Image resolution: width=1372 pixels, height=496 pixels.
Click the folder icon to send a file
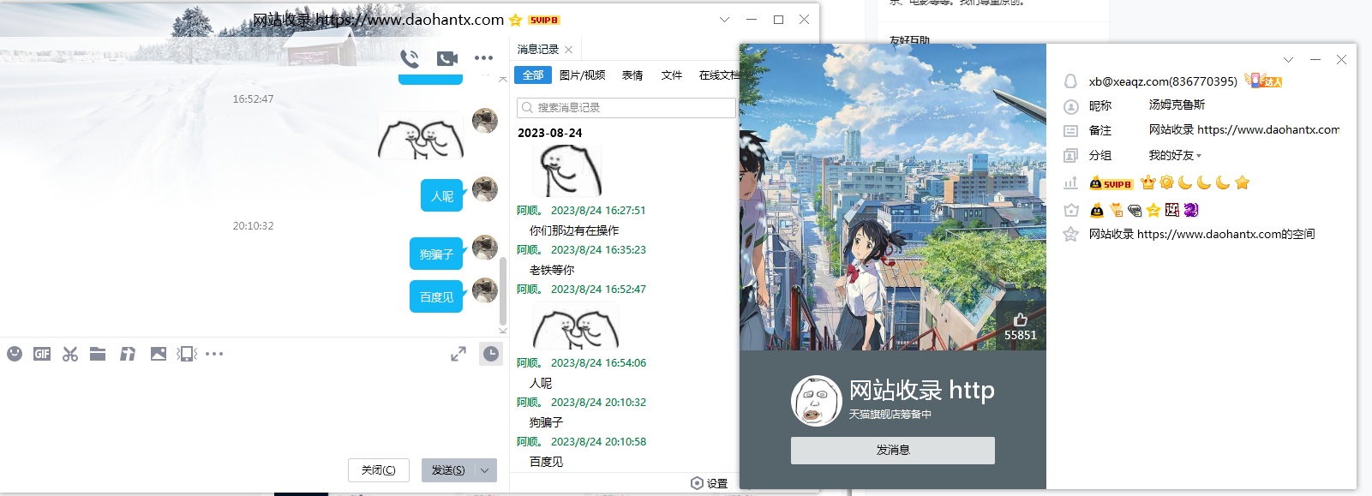coord(98,354)
